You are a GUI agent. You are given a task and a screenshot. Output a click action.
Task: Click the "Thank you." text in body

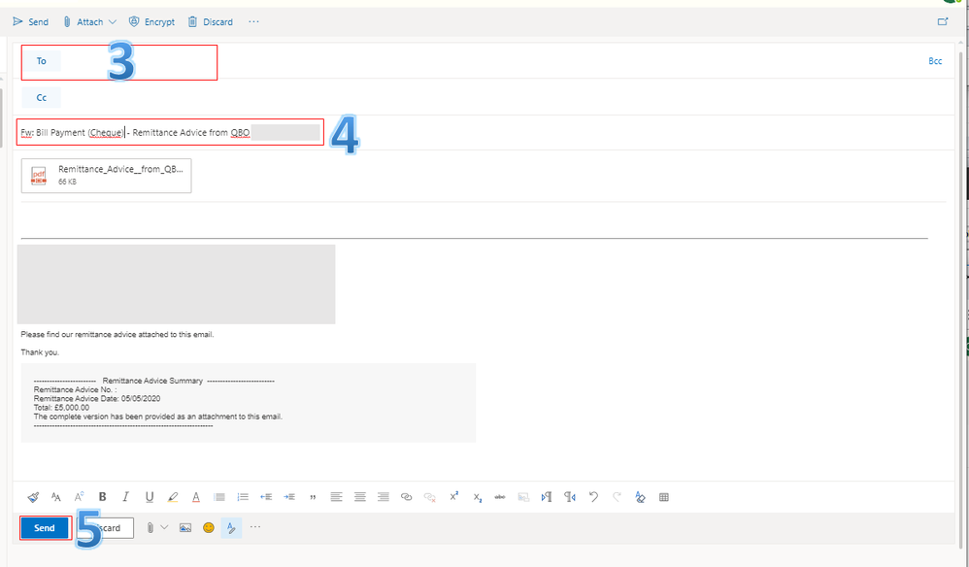click(40, 352)
